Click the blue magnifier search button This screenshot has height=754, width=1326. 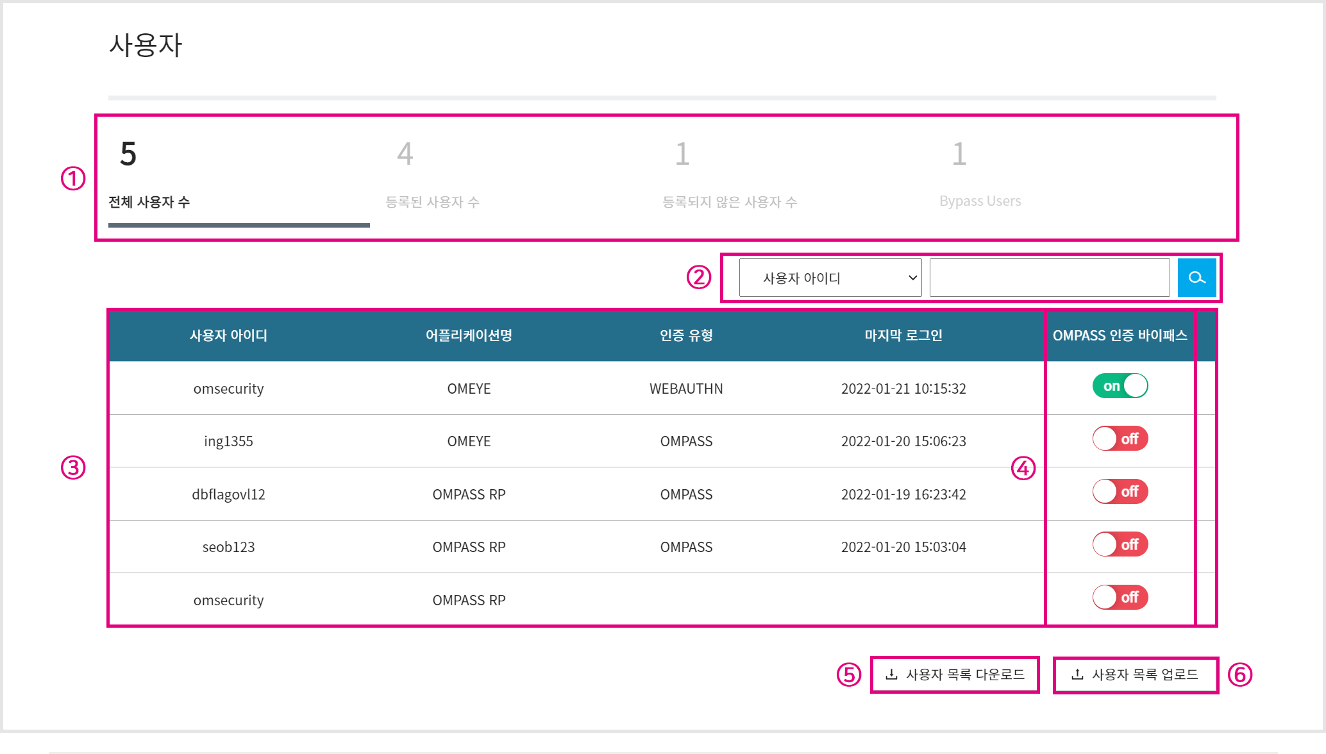[1196, 278]
